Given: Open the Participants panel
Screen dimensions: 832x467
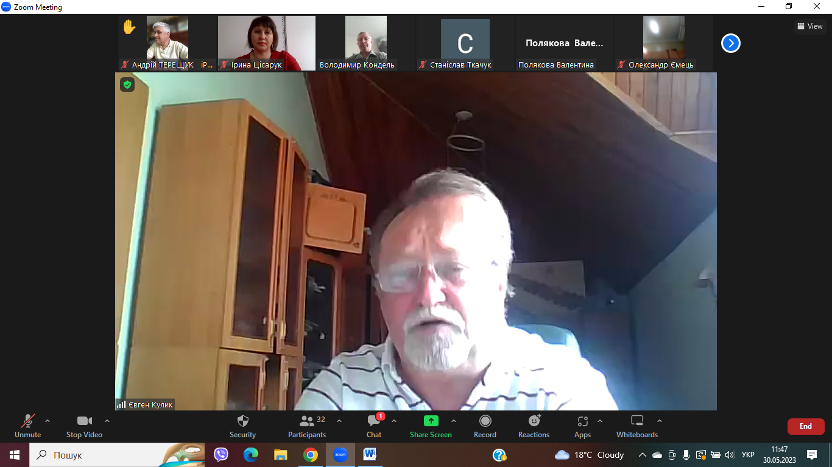Looking at the screenshot, I should (307, 421).
